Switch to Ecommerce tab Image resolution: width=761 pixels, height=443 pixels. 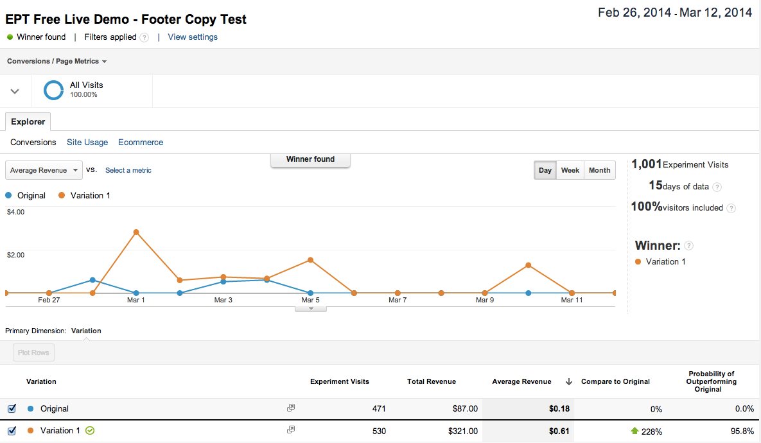(141, 143)
